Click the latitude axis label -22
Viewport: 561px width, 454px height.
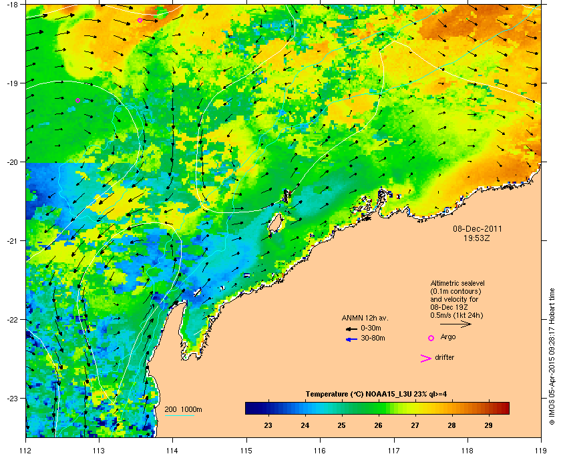click(13, 320)
